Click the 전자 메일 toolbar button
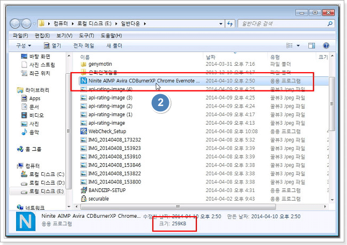Viewport: 347px width, 245px height. point(84,45)
